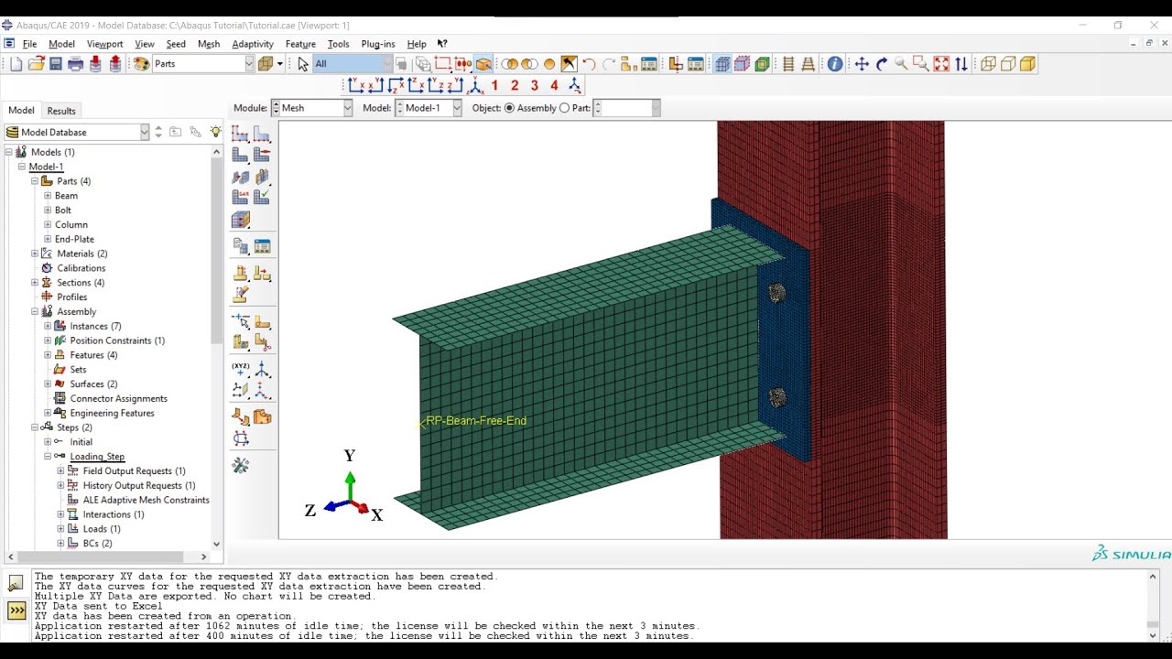Expand the Instances (7) node
The width and height of the screenshot is (1172, 659).
[48, 326]
